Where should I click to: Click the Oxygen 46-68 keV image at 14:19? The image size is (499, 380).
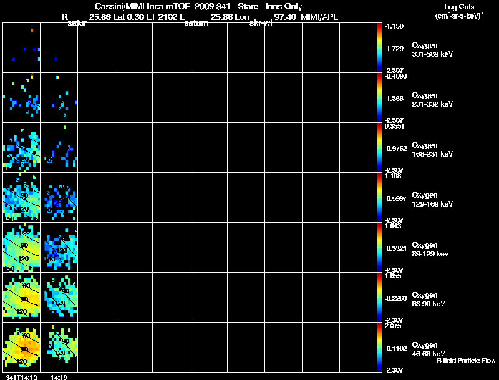pos(59,347)
